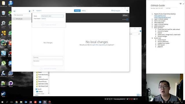This screenshot has width=185, height=104.
Task: Click the Task View taskbar icon
Action: click(12, 102)
